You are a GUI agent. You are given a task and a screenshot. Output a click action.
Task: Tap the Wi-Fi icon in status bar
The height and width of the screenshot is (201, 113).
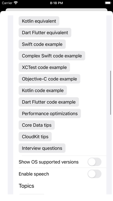(x=16, y=3)
